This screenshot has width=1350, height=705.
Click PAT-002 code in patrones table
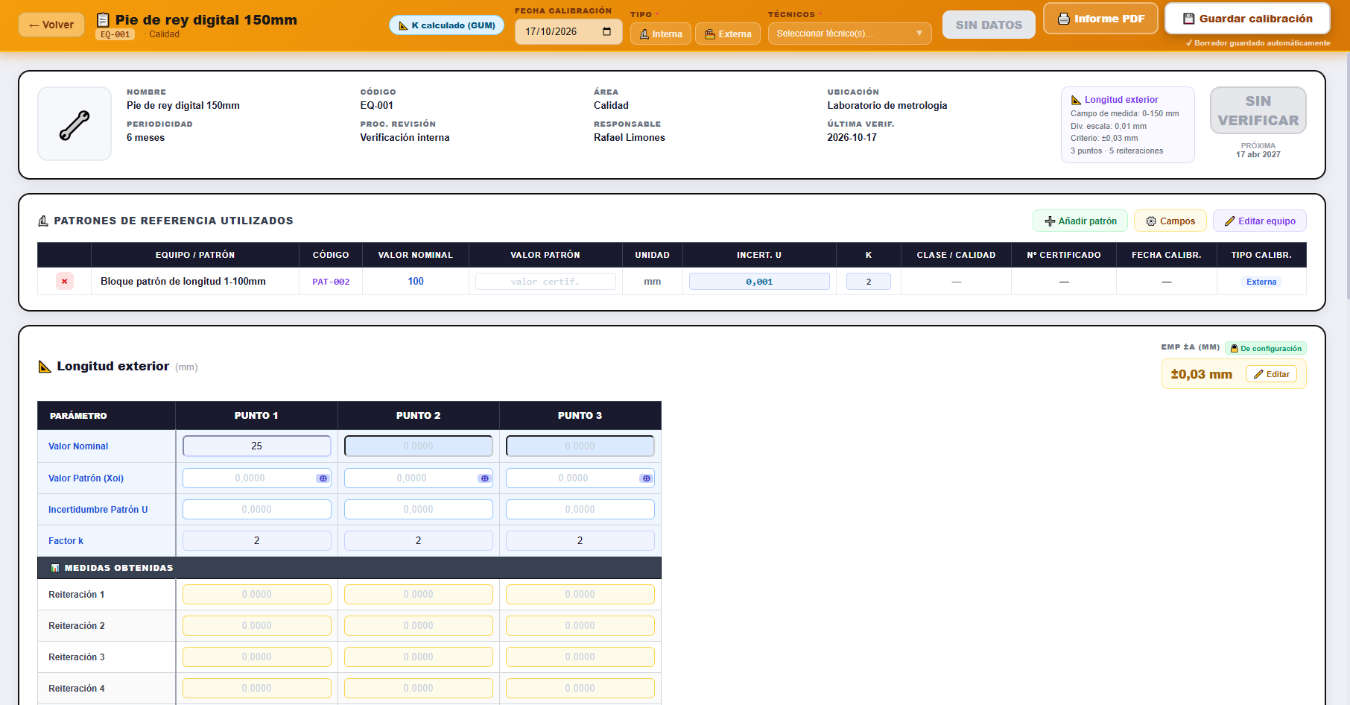[331, 282]
